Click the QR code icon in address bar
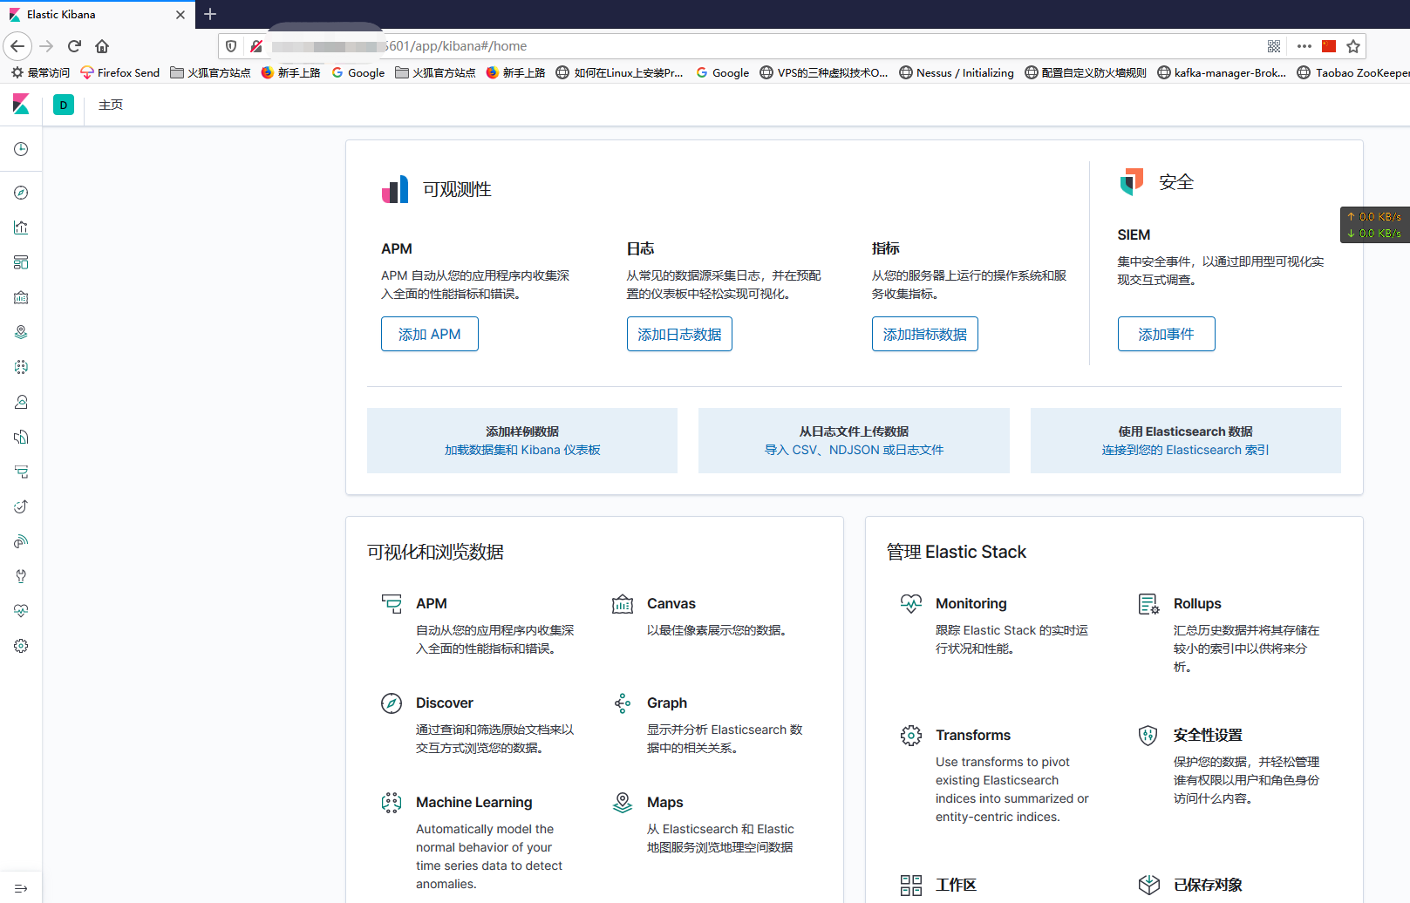 click(x=1274, y=46)
